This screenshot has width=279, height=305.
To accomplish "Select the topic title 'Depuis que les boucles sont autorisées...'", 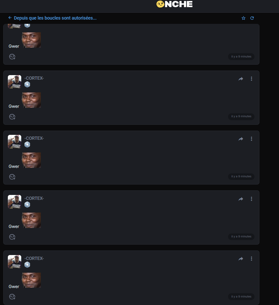I will pyautogui.click(x=55, y=18).
